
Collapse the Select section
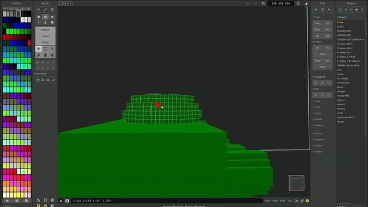pyautogui.click(x=317, y=42)
